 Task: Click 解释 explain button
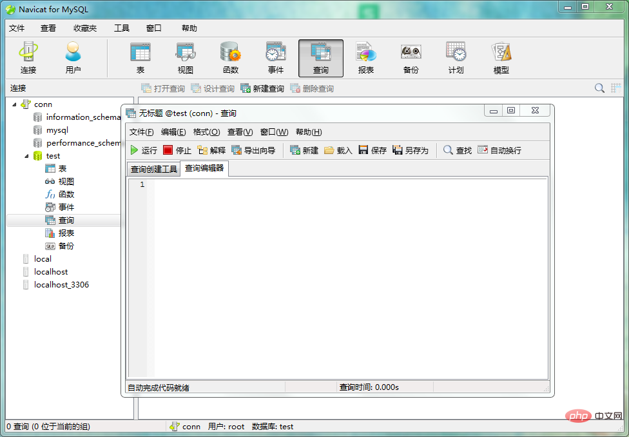coord(211,150)
